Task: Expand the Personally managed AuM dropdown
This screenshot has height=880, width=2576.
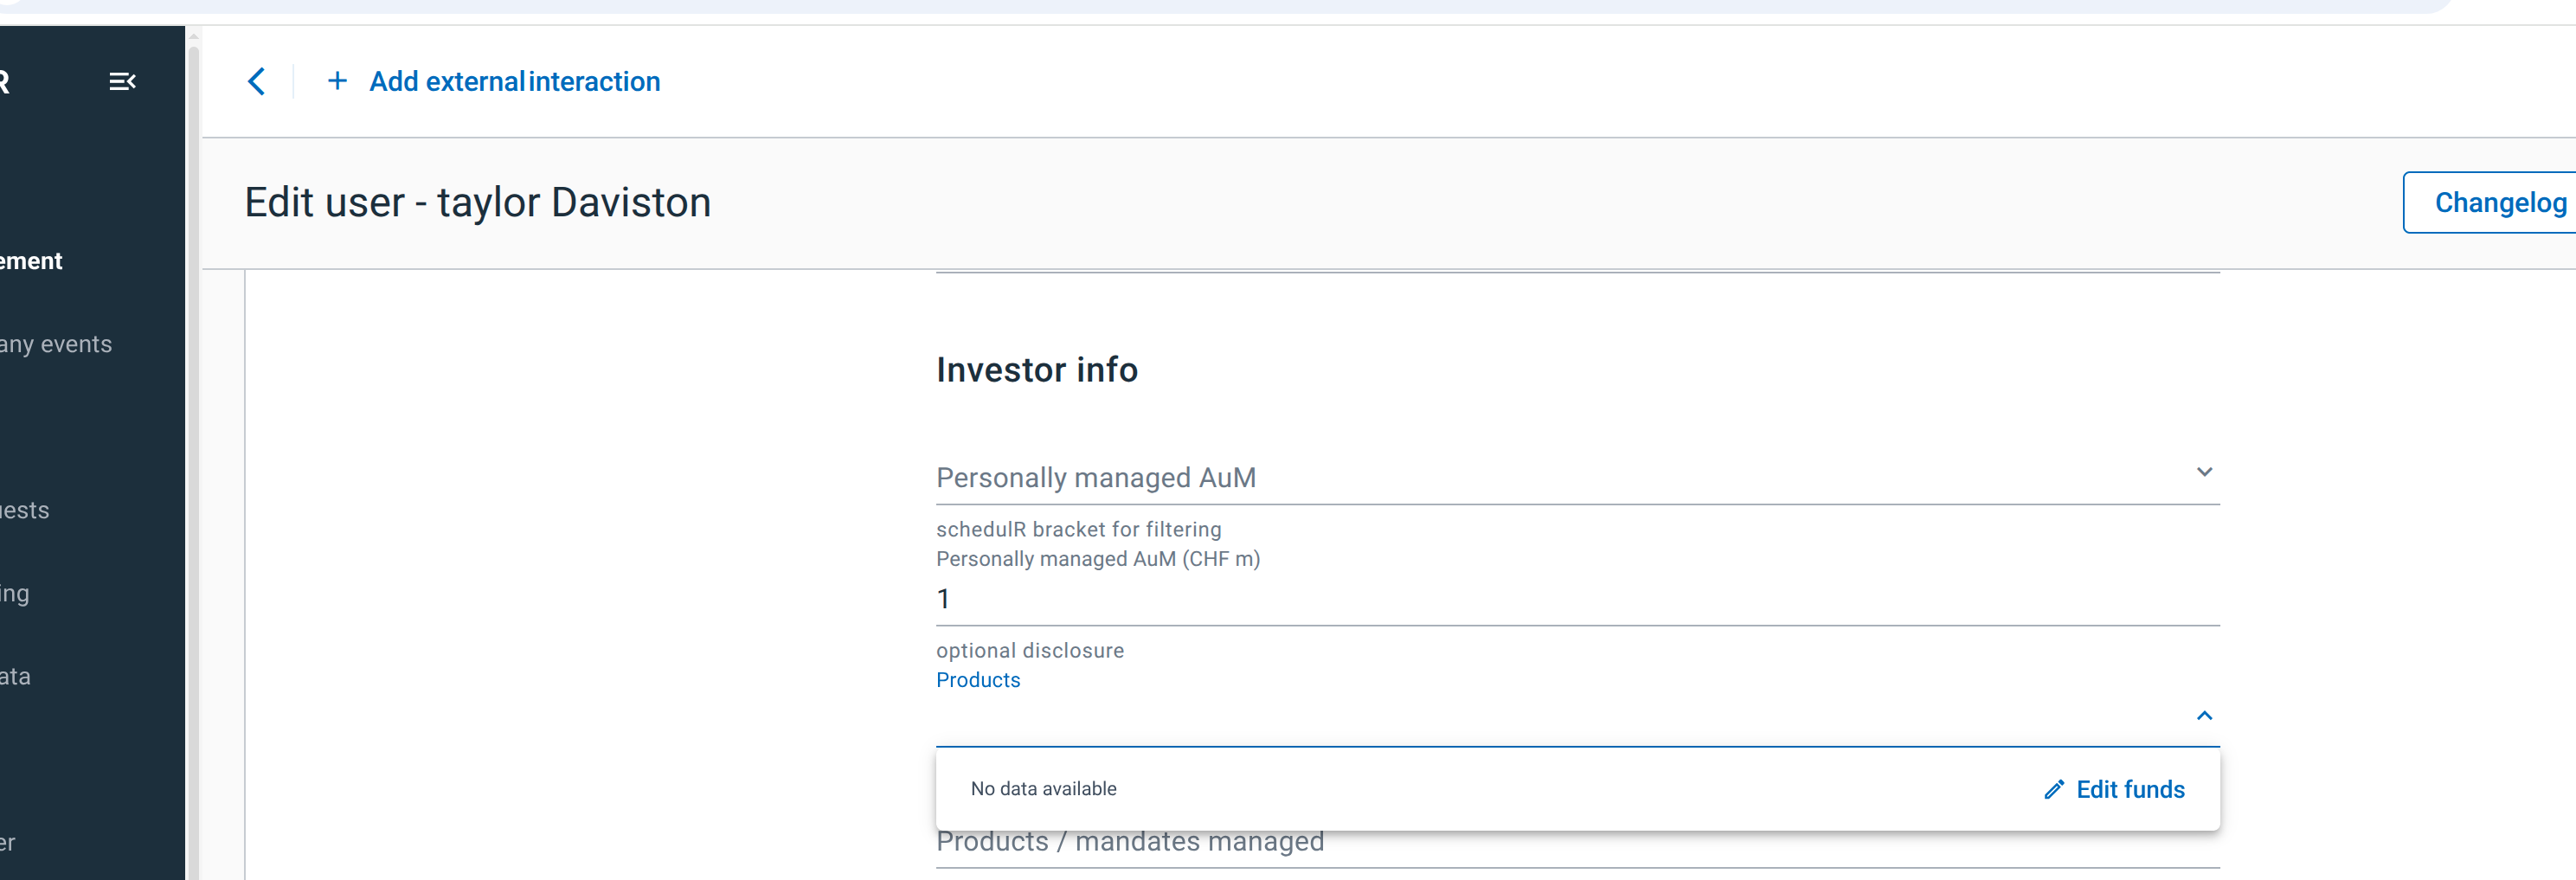Action: (x=1577, y=477)
